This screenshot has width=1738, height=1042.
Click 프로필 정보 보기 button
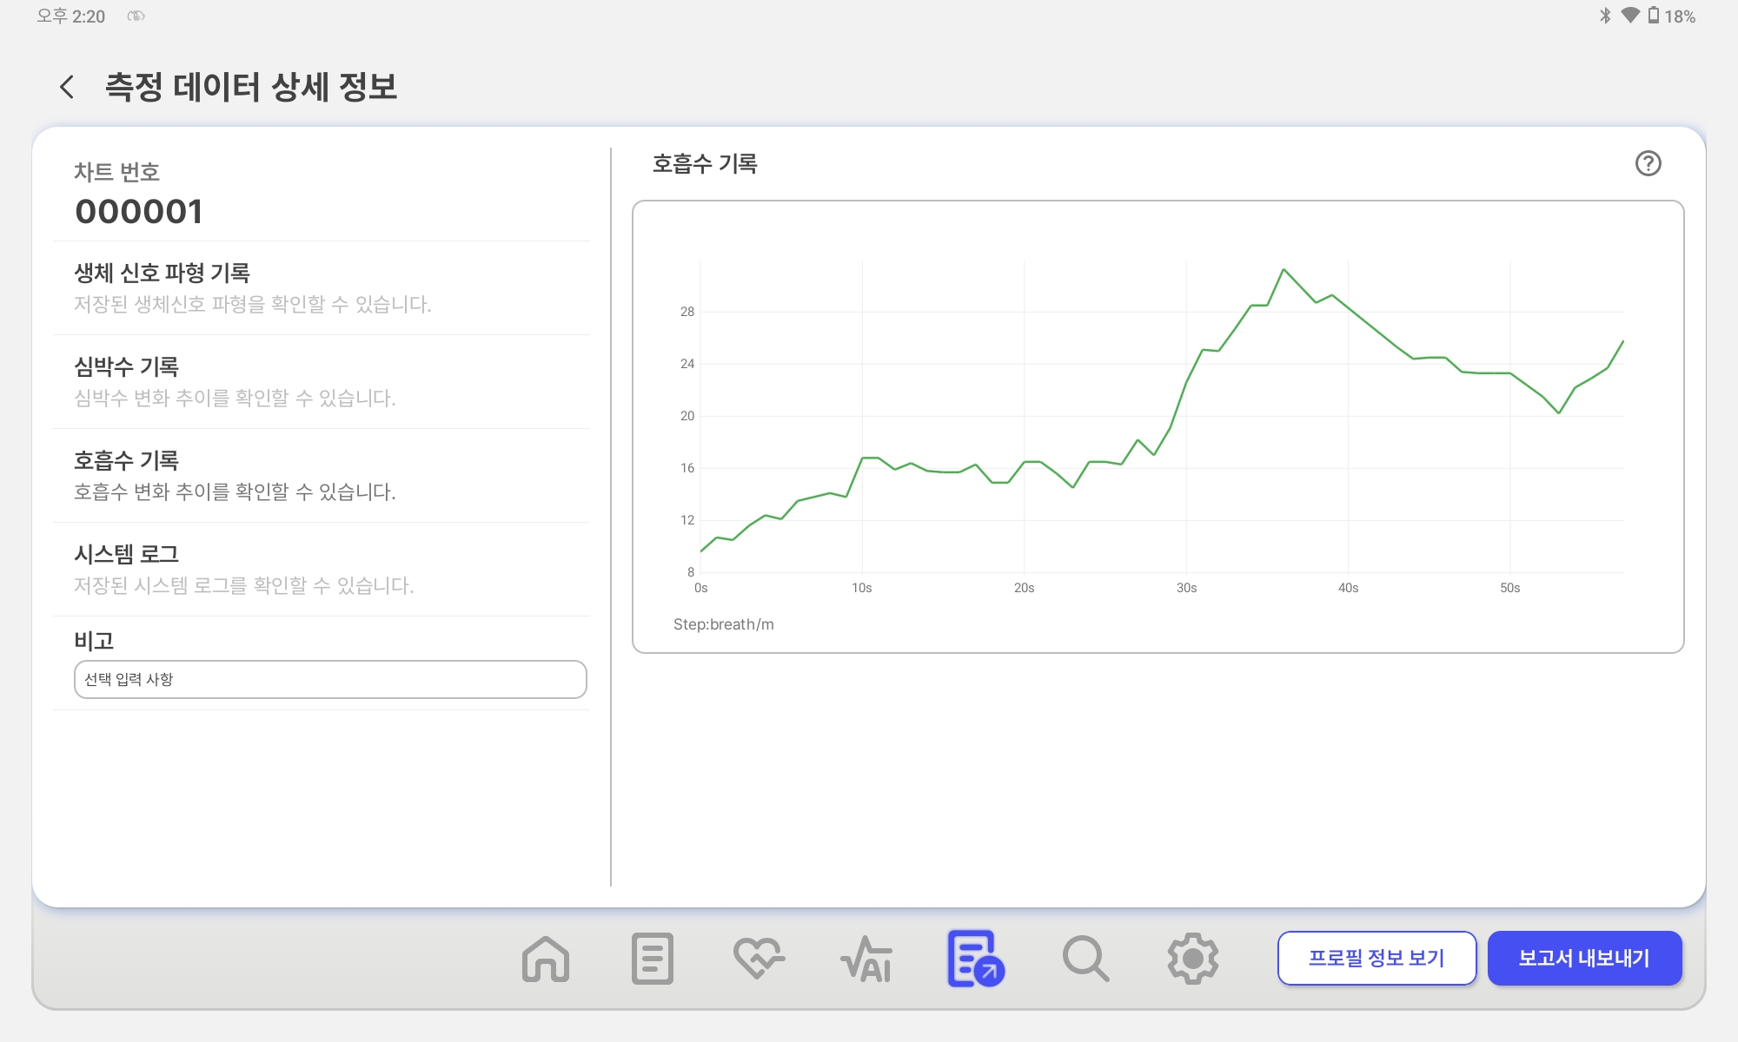point(1376,959)
